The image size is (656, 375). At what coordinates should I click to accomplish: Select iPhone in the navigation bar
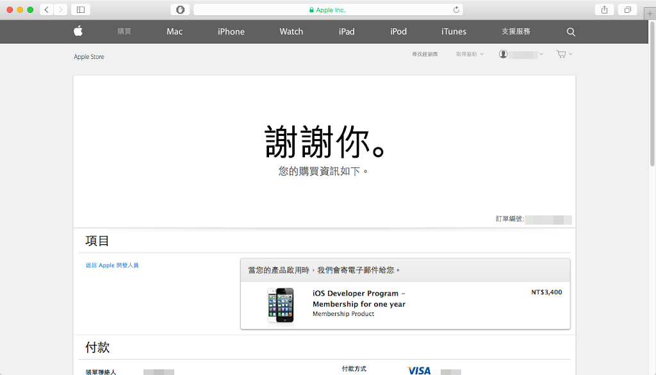[x=231, y=31]
